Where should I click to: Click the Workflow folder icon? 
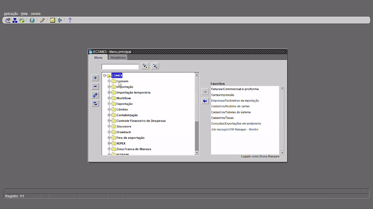click(x=114, y=98)
